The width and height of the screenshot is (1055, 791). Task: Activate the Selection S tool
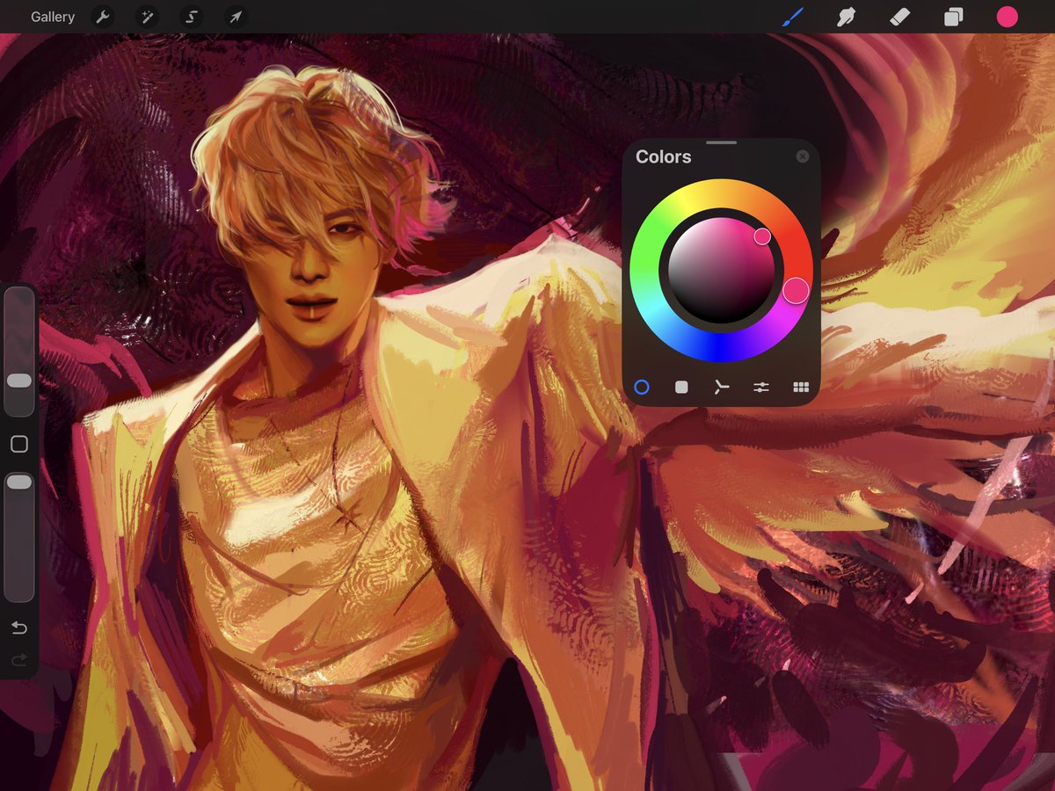tap(192, 17)
